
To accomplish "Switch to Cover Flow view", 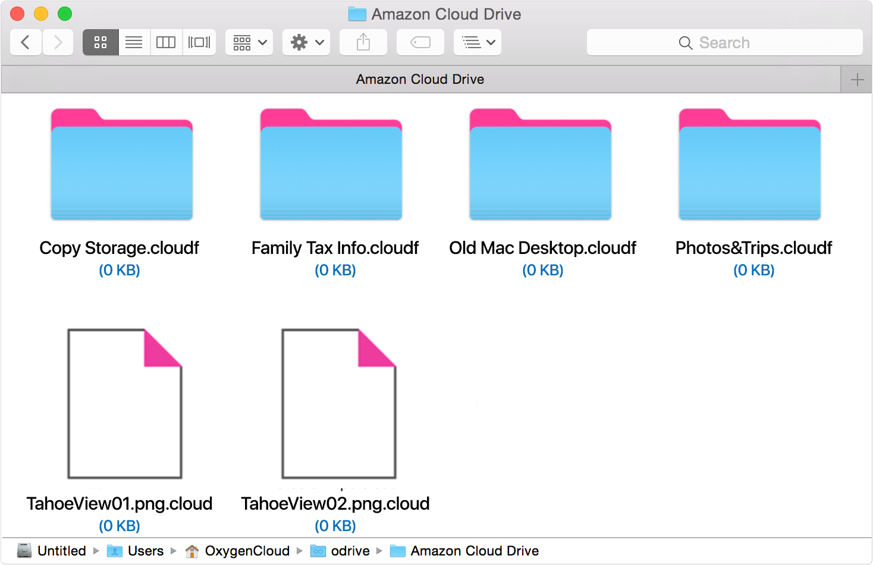I will [199, 42].
